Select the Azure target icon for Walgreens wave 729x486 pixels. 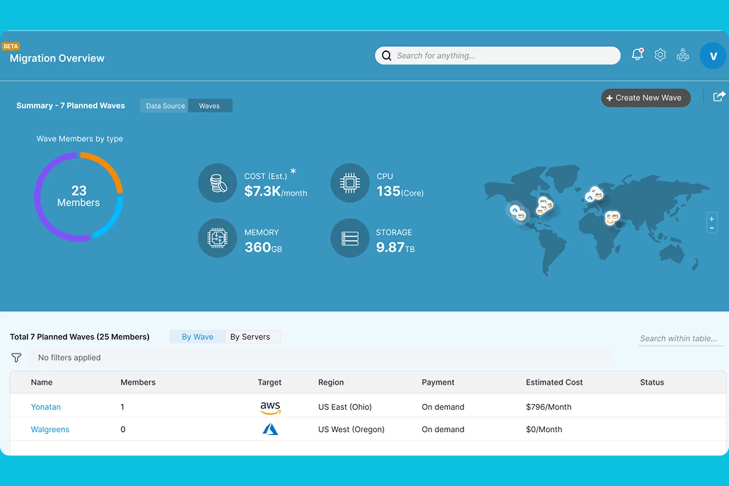coord(270,429)
